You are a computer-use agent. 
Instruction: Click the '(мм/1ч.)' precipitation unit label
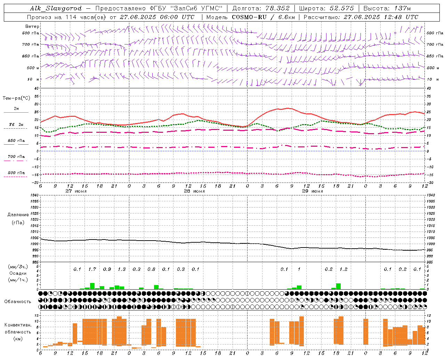click(x=18, y=280)
